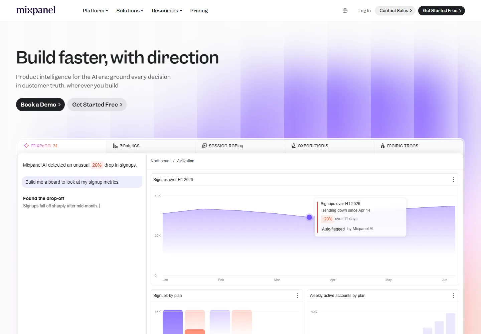Image resolution: width=481 pixels, height=334 pixels.
Task: Switch to the Analytics tab
Action: (151, 146)
